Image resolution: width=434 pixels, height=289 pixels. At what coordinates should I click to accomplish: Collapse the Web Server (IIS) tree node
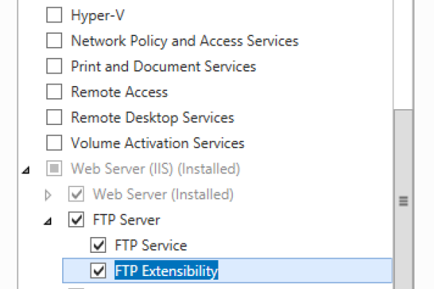27,170
